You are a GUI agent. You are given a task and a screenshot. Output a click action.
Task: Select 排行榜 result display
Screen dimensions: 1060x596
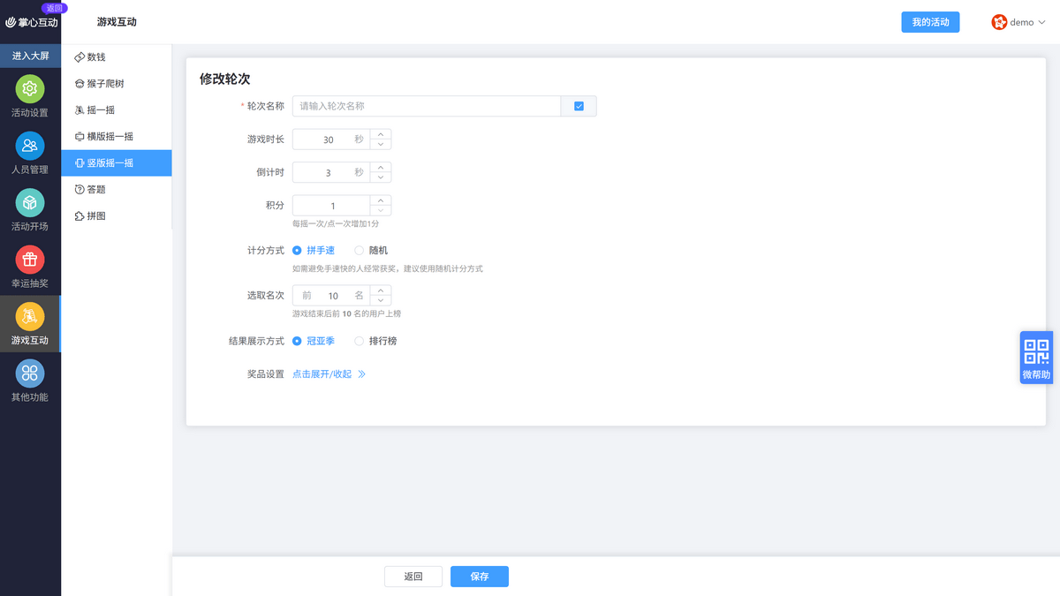pyautogui.click(x=375, y=341)
